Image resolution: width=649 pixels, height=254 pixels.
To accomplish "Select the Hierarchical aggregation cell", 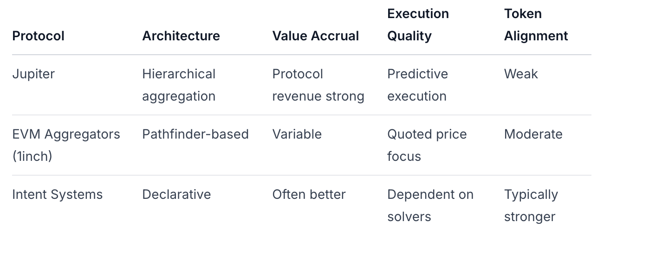I will pos(179,85).
